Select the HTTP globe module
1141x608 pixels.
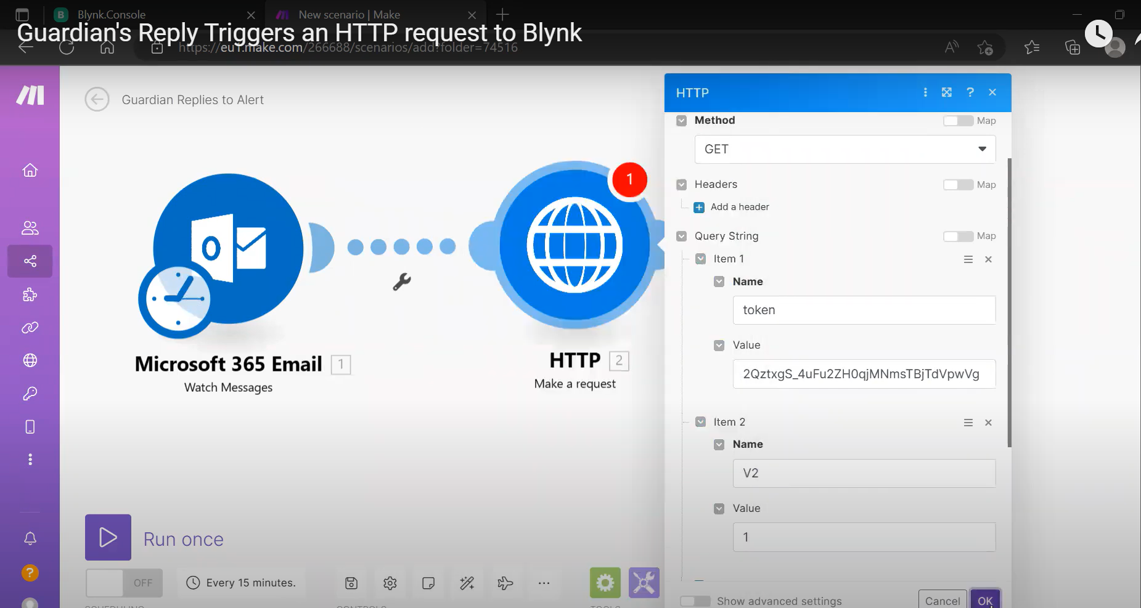[x=575, y=245]
